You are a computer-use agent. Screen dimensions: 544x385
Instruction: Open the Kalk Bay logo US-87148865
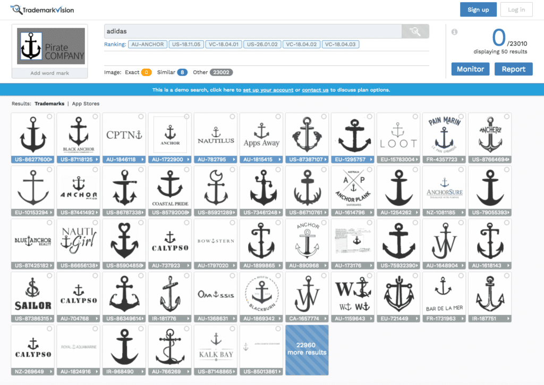click(216, 347)
